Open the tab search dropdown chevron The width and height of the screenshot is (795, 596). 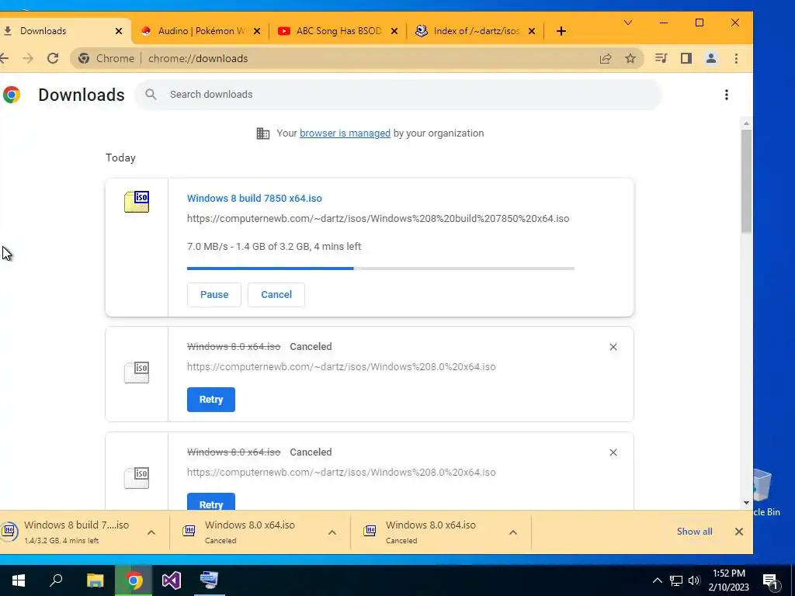627,23
